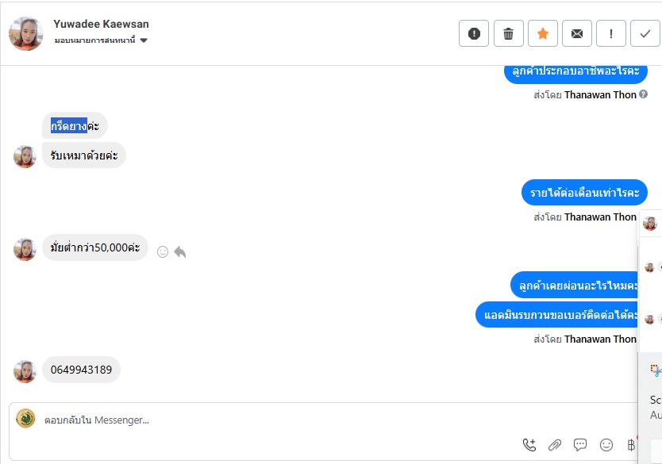Click the exclamation mark priority button
Screen dimensions: 662x464
coord(611,33)
